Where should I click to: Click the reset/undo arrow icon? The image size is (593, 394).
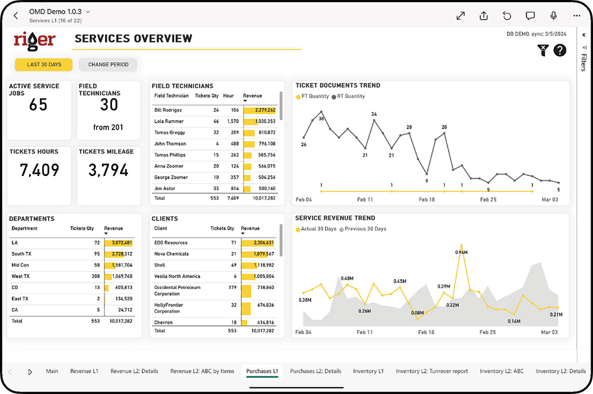tap(507, 16)
